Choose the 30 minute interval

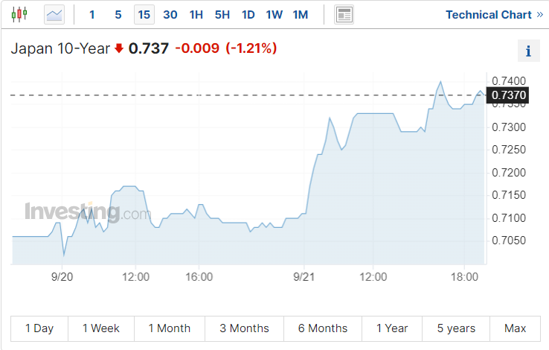170,14
